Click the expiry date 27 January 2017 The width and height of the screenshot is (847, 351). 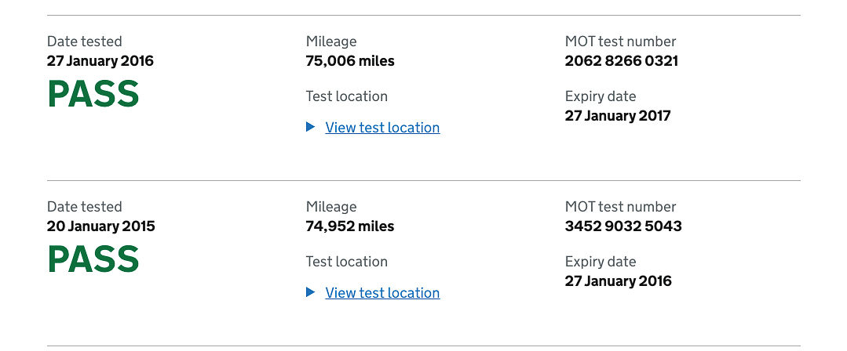pos(618,116)
